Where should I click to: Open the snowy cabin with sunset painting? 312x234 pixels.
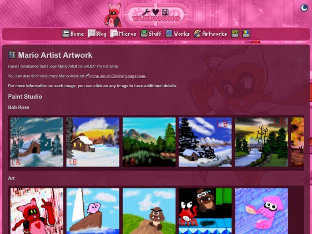(92, 142)
